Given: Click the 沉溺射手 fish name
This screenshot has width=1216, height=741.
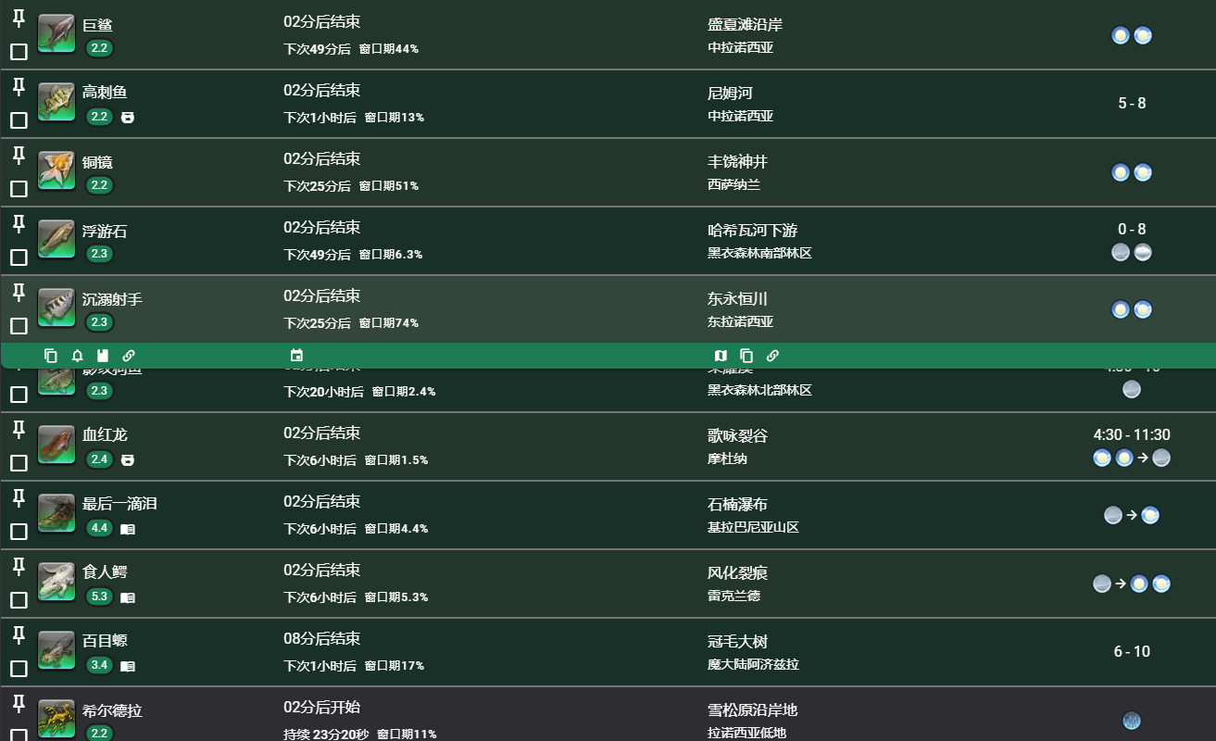Looking at the screenshot, I should pos(112,299).
